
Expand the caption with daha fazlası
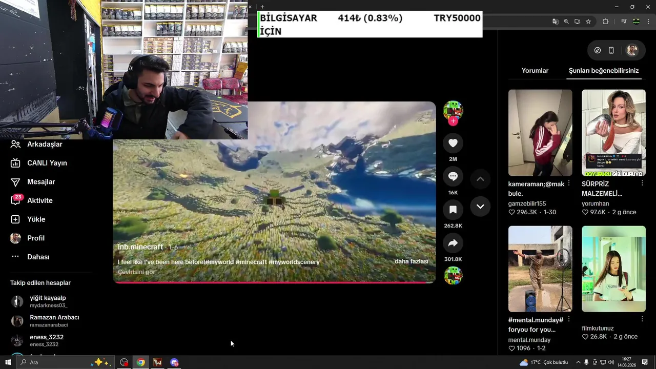(411, 261)
